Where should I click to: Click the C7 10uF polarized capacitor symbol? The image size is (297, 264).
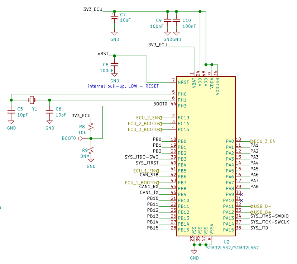pos(114,18)
